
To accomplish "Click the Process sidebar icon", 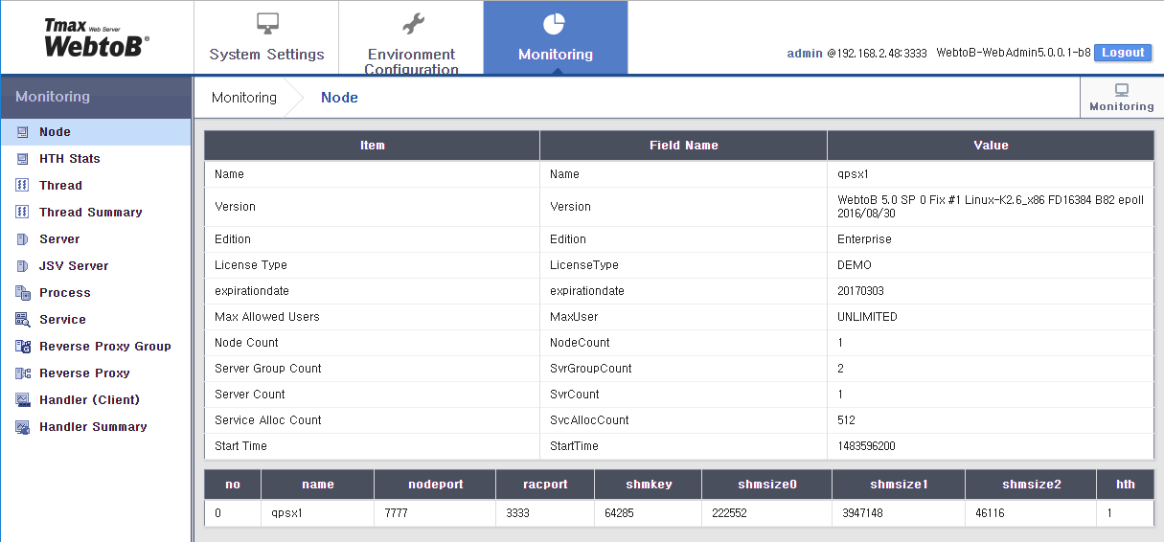I will point(23,293).
